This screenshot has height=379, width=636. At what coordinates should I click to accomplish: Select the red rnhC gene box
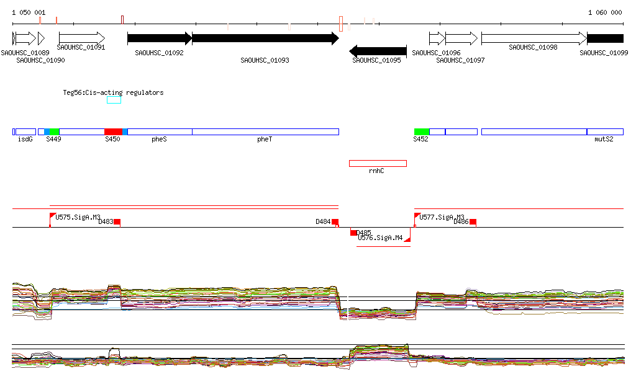click(378, 163)
